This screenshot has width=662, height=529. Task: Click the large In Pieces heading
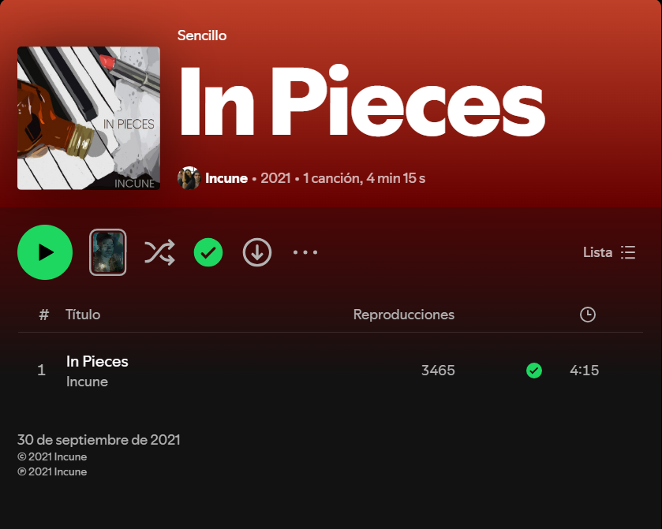tap(362, 101)
